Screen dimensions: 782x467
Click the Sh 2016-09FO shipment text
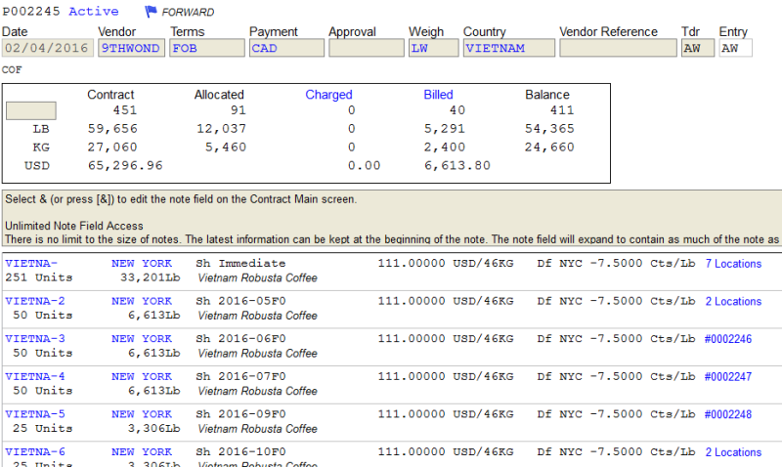coord(240,414)
